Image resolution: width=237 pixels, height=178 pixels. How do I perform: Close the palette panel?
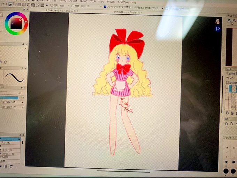(26, 45)
